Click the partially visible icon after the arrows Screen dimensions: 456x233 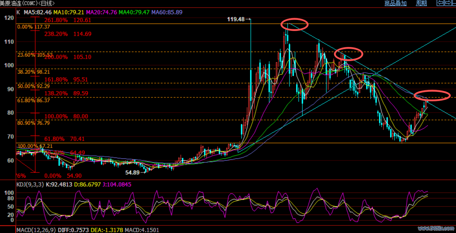click(454, 3)
